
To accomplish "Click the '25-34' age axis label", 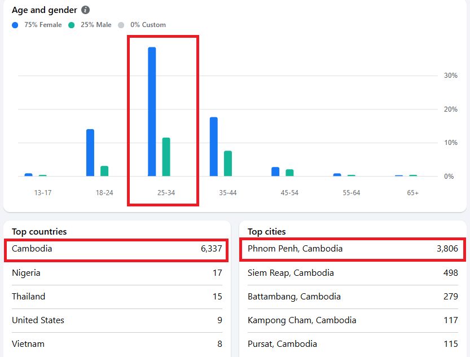I will (166, 192).
